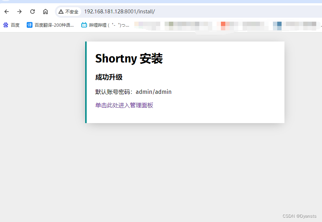
Task: Click the link to enter the admin panel
Action: pyautogui.click(x=124, y=105)
